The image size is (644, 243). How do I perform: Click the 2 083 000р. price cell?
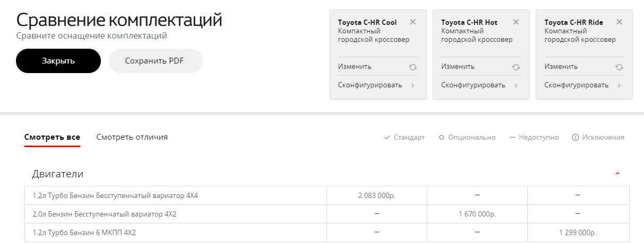[377, 195]
